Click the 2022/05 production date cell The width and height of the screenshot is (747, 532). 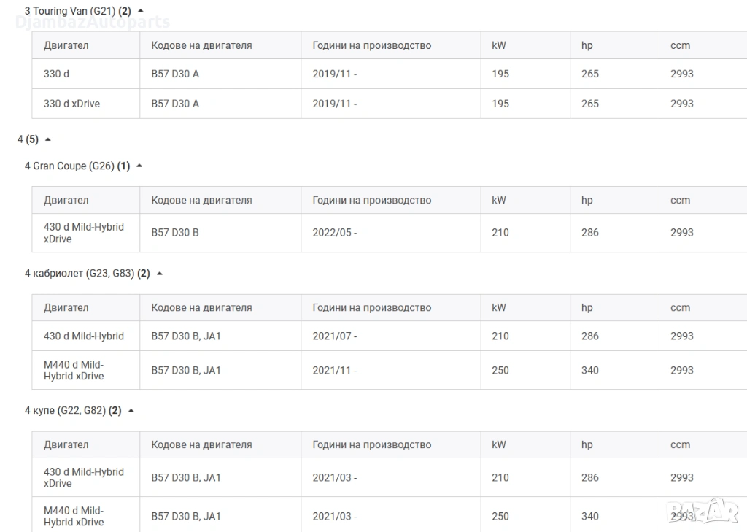334,233
